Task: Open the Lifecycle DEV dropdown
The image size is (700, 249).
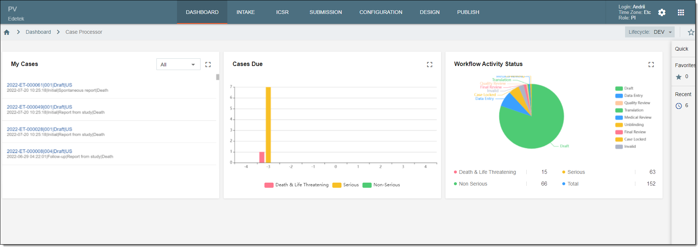Action: tap(650, 32)
